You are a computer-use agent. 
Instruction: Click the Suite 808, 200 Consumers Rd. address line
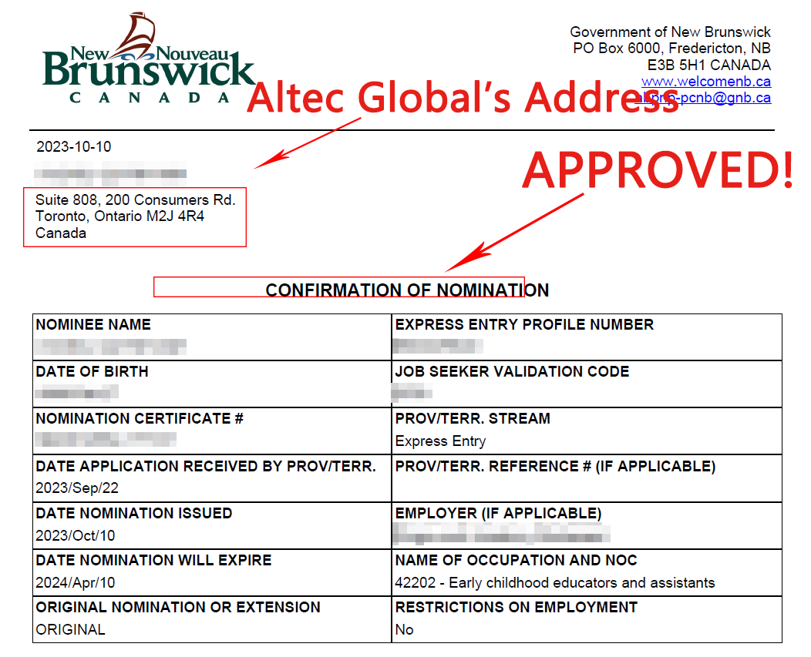(x=135, y=200)
